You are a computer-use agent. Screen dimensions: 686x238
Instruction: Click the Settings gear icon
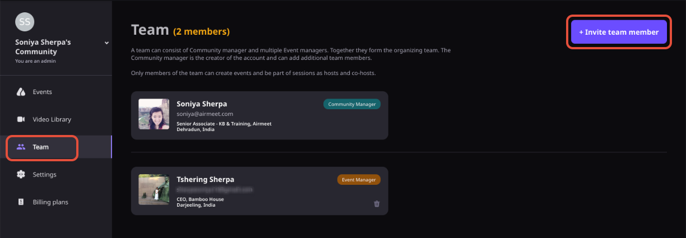[21, 175]
